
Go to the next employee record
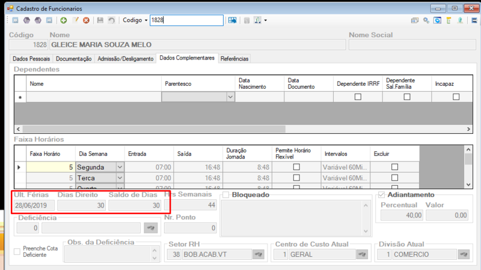(x=38, y=20)
